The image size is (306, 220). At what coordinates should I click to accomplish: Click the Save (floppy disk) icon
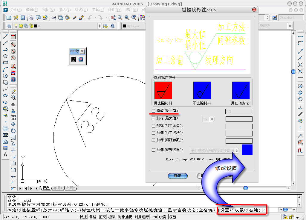(23, 18)
